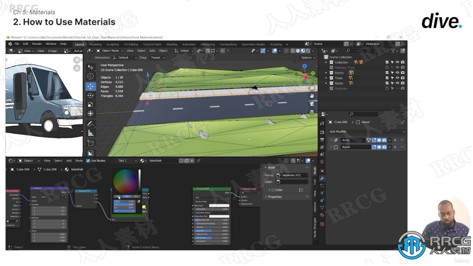Open the Tool properties tab icon
473x266 pixels.
point(322,123)
